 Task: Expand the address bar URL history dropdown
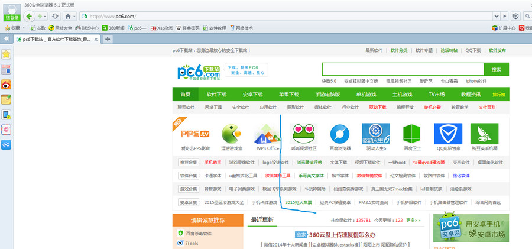pos(497,15)
